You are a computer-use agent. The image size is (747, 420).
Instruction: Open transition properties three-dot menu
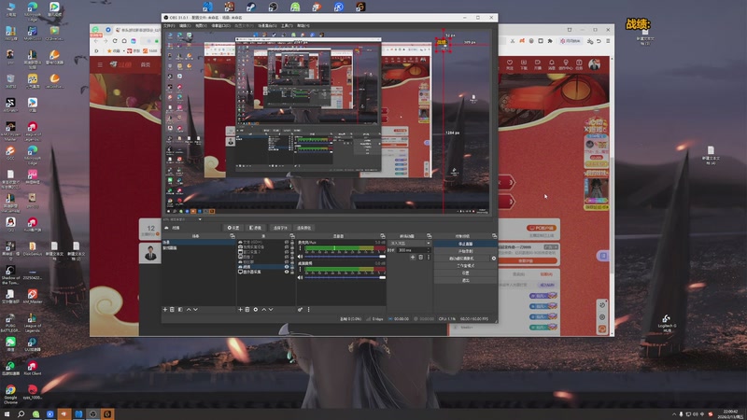[x=429, y=258]
